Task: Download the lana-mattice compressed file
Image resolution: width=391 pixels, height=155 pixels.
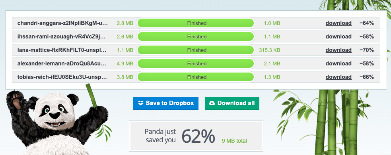Action: [338, 50]
